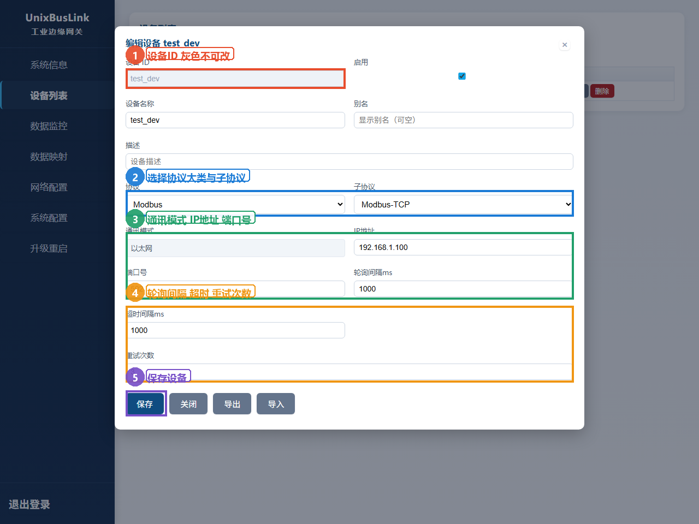Focus the 超时间隔ms input field

pyautogui.click(x=236, y=330)
